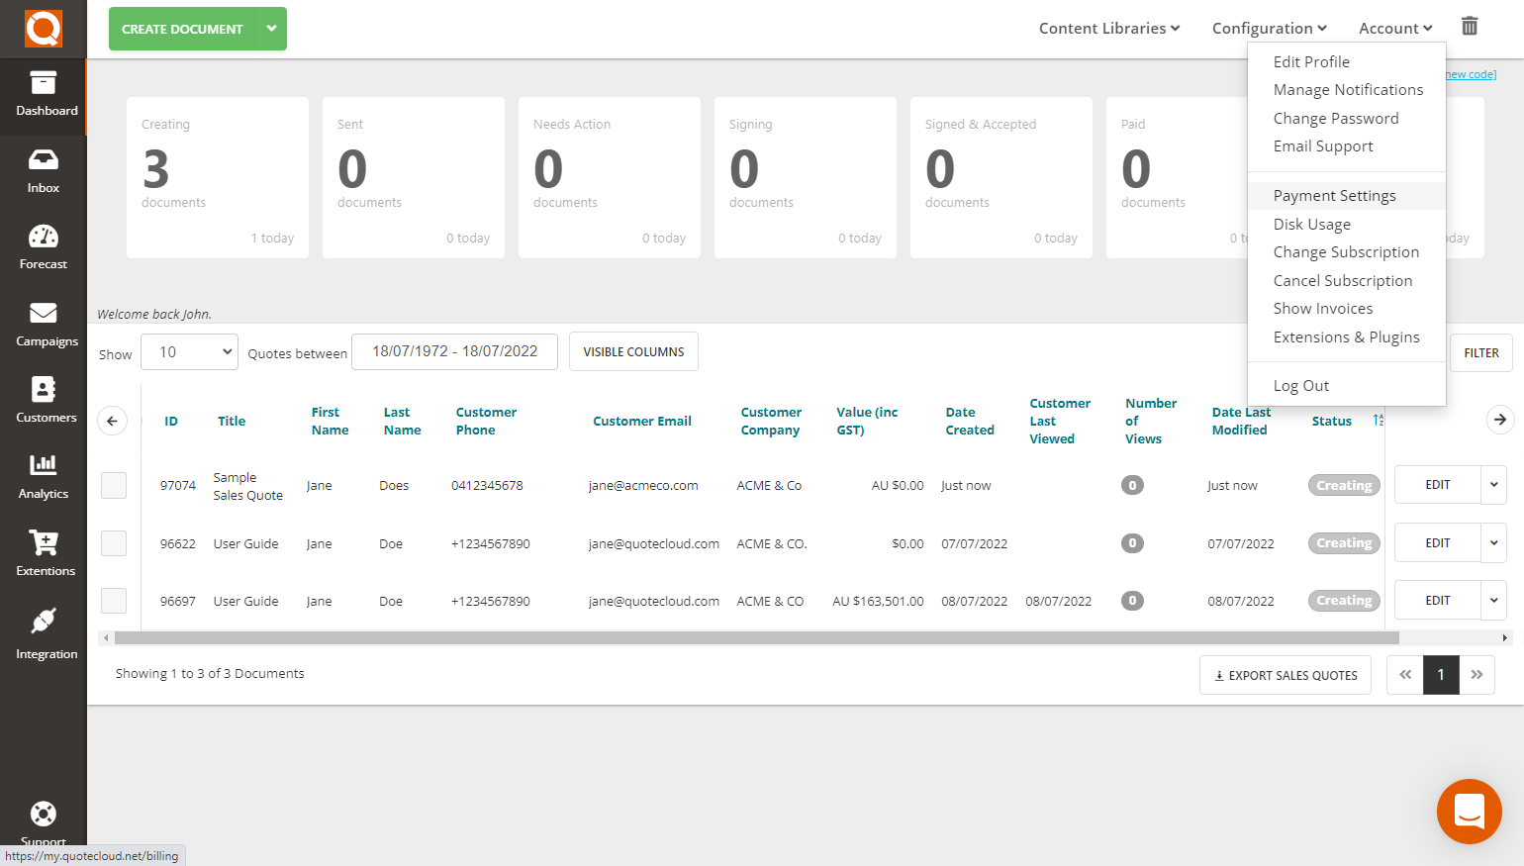
Task: Open the Create Document dropdown arrow
Action: click(x=271, y=29)
